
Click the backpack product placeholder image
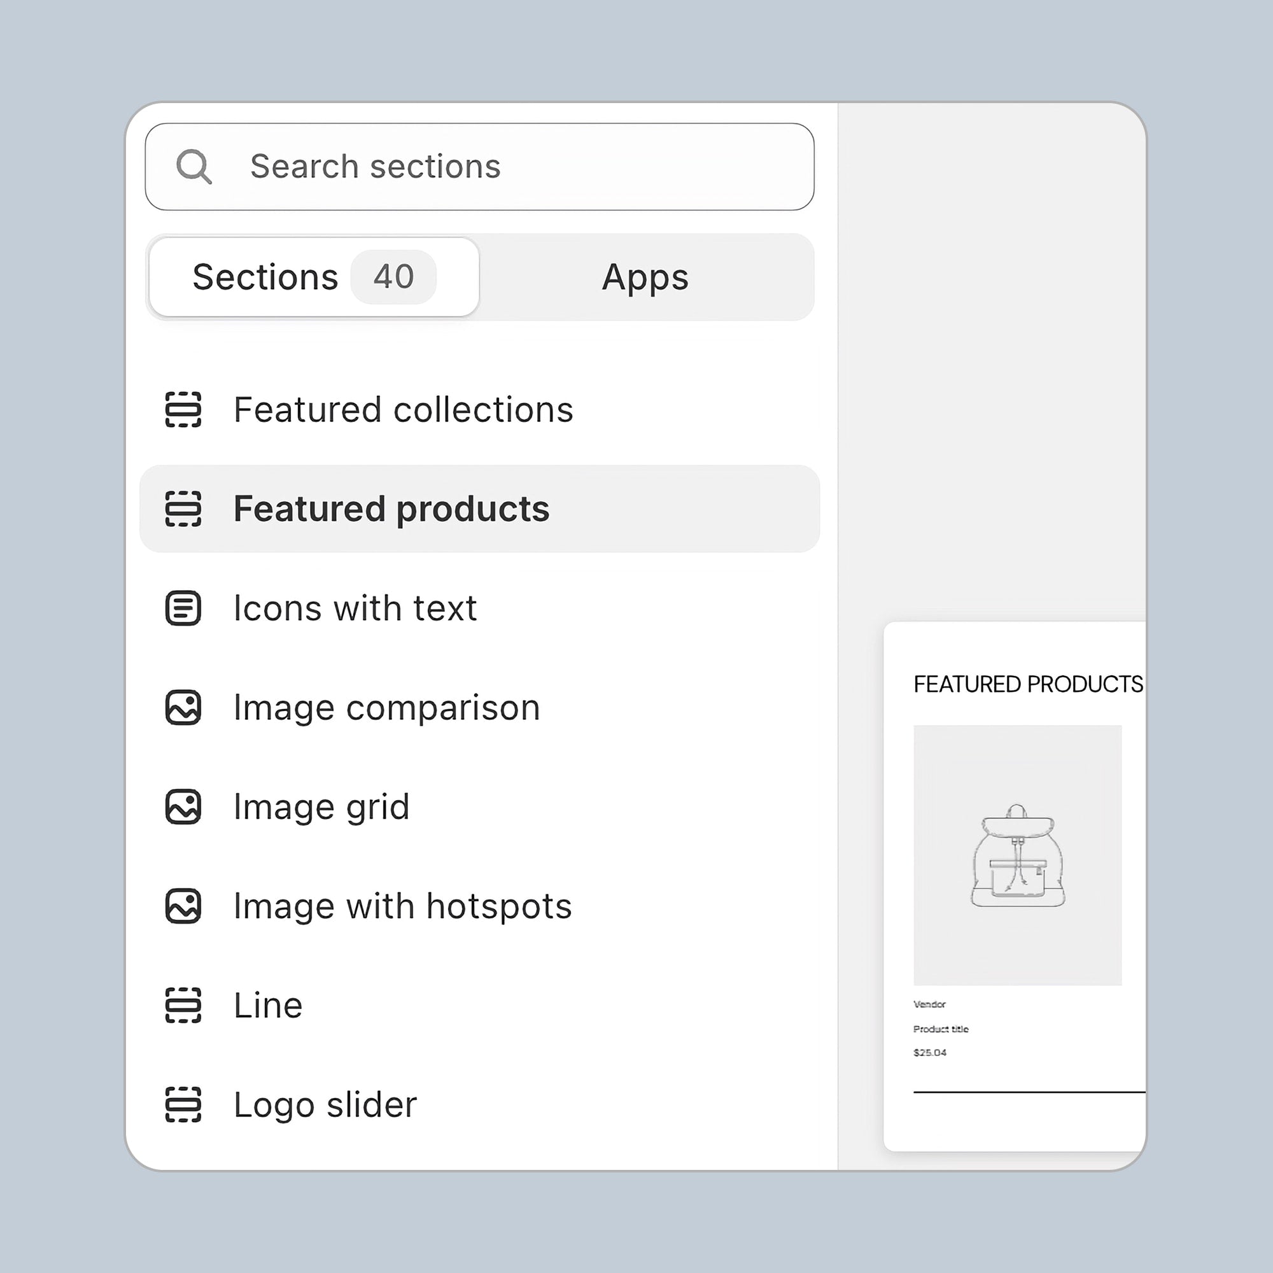[1017, 855]
